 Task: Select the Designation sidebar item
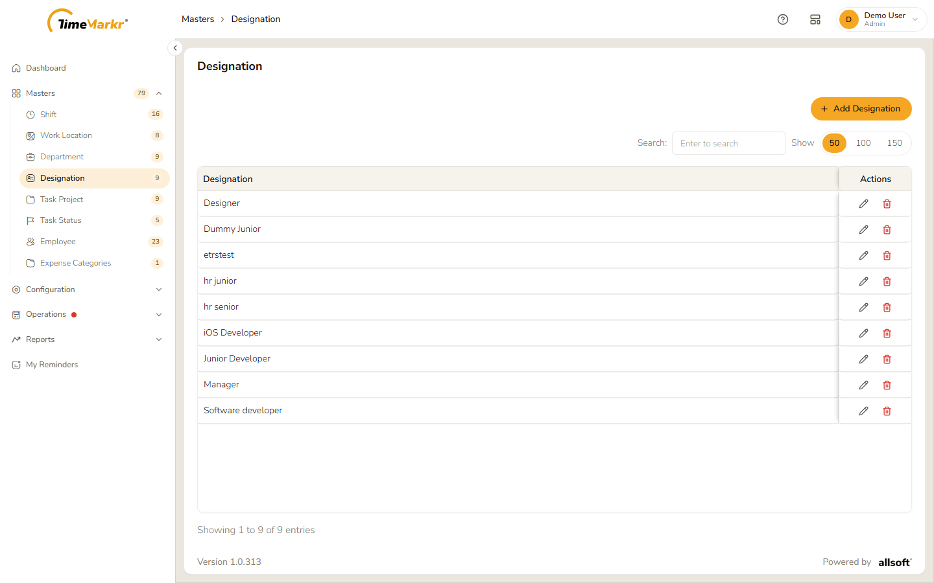tap(95, 178)
